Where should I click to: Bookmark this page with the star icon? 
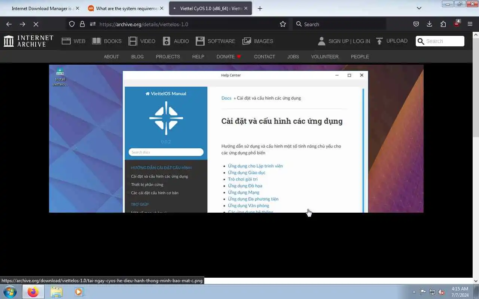coord(283,24)
